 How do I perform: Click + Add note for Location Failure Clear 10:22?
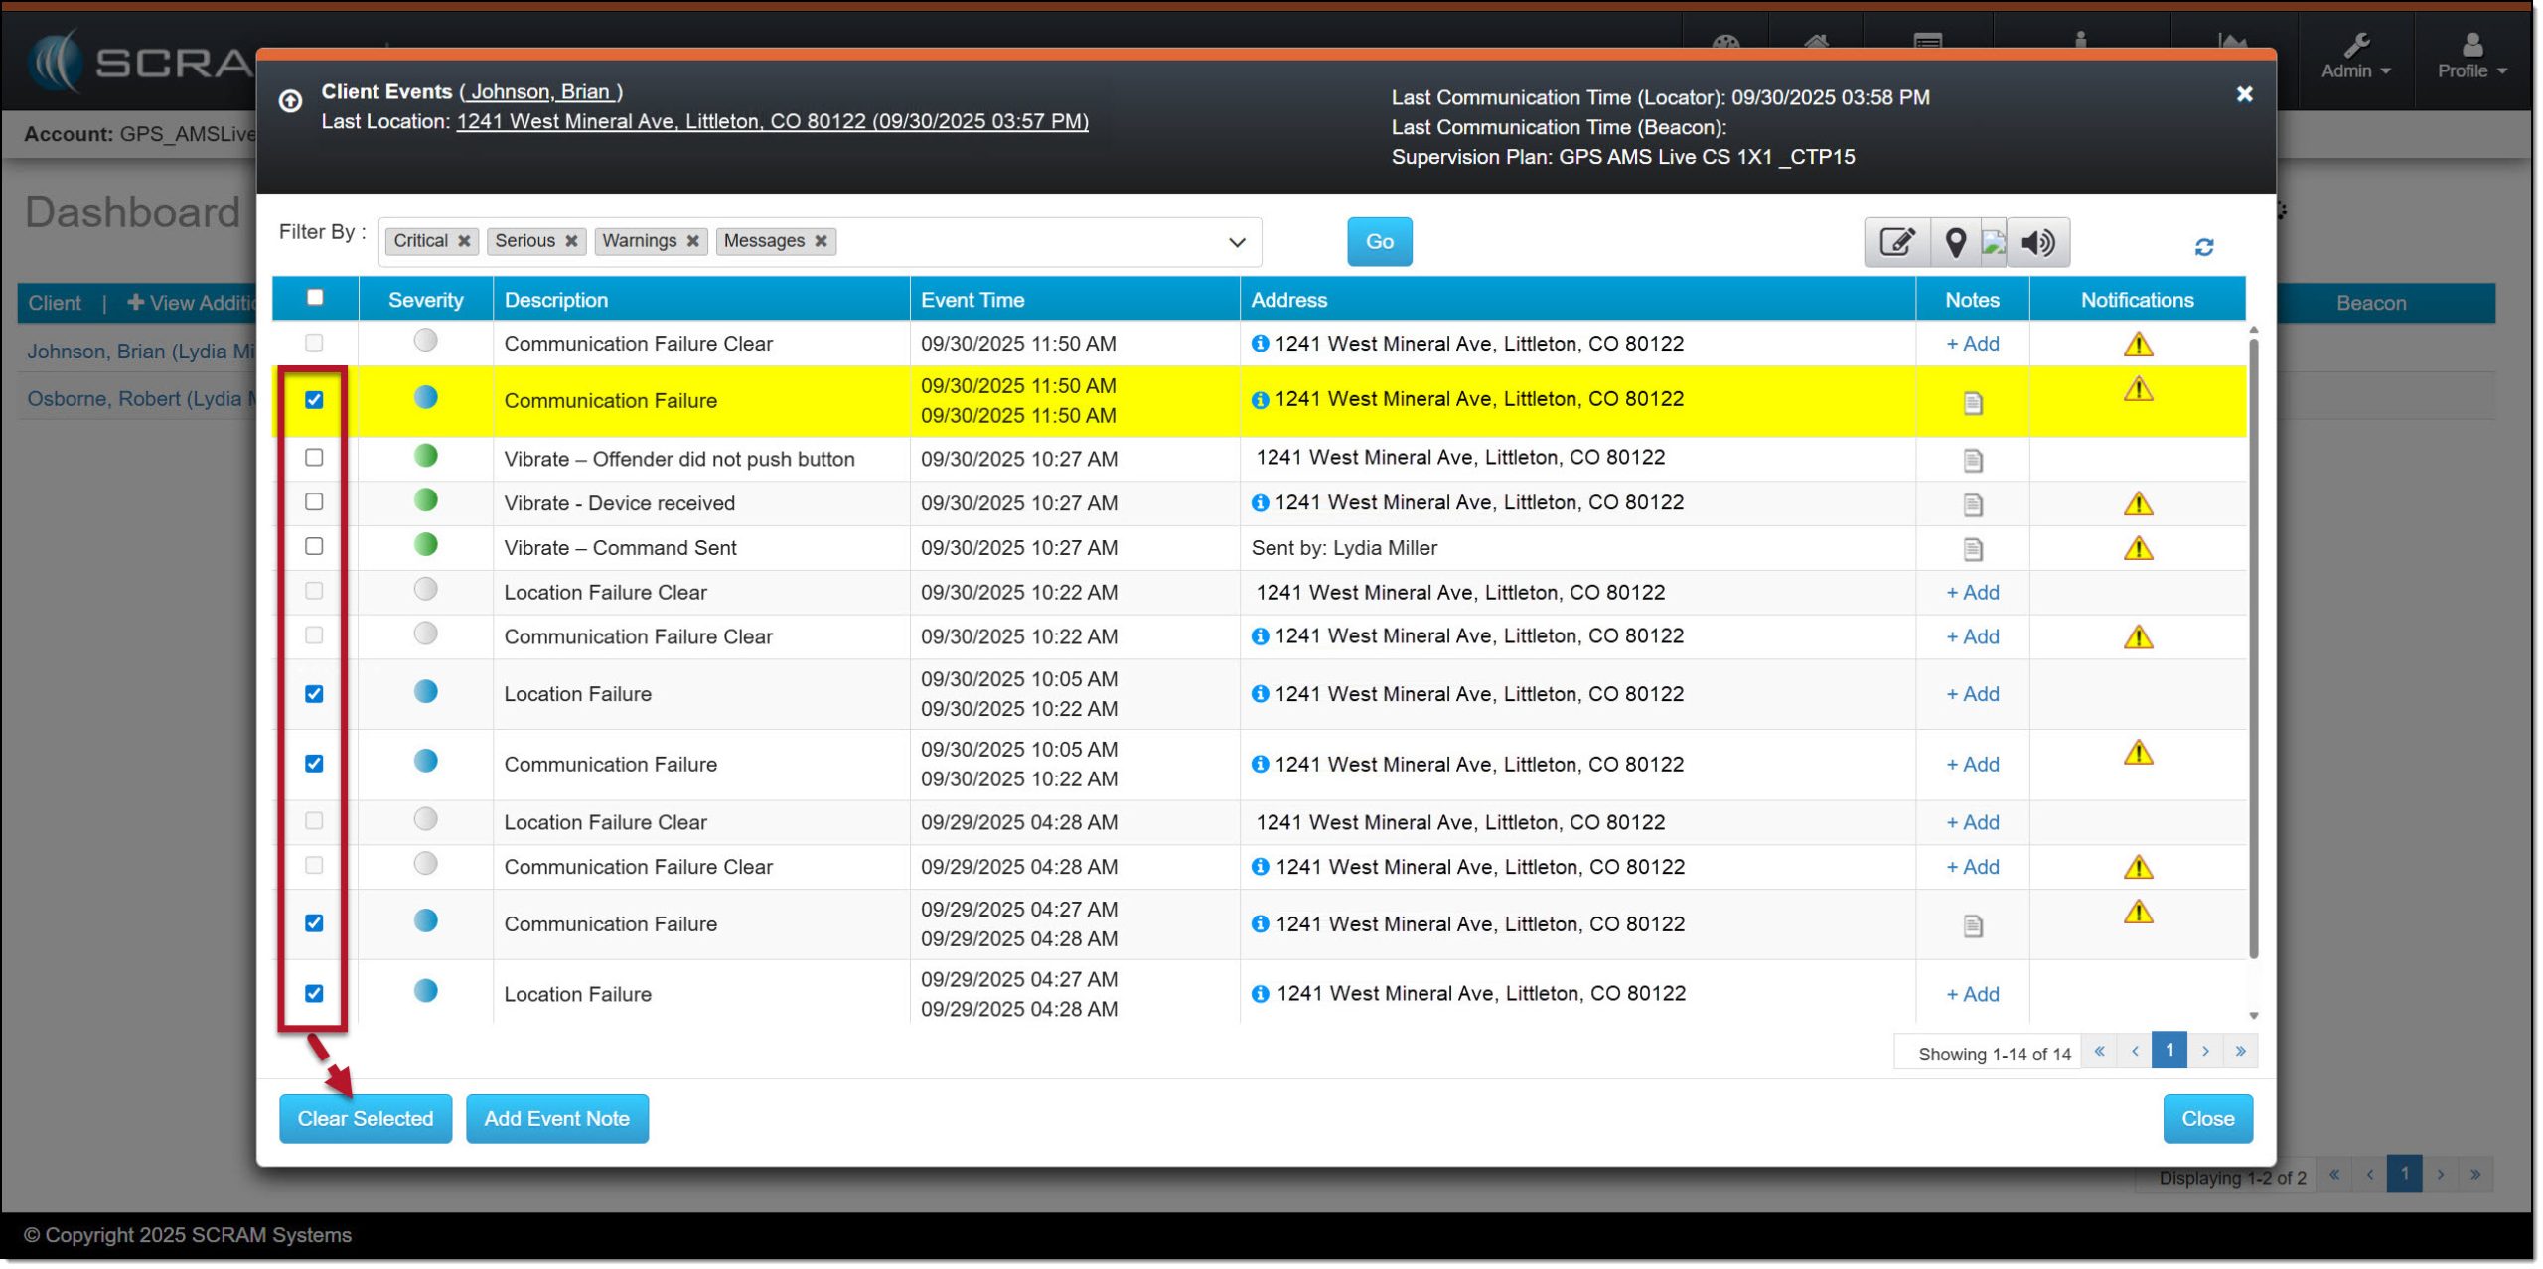(x=1972, y=593)
